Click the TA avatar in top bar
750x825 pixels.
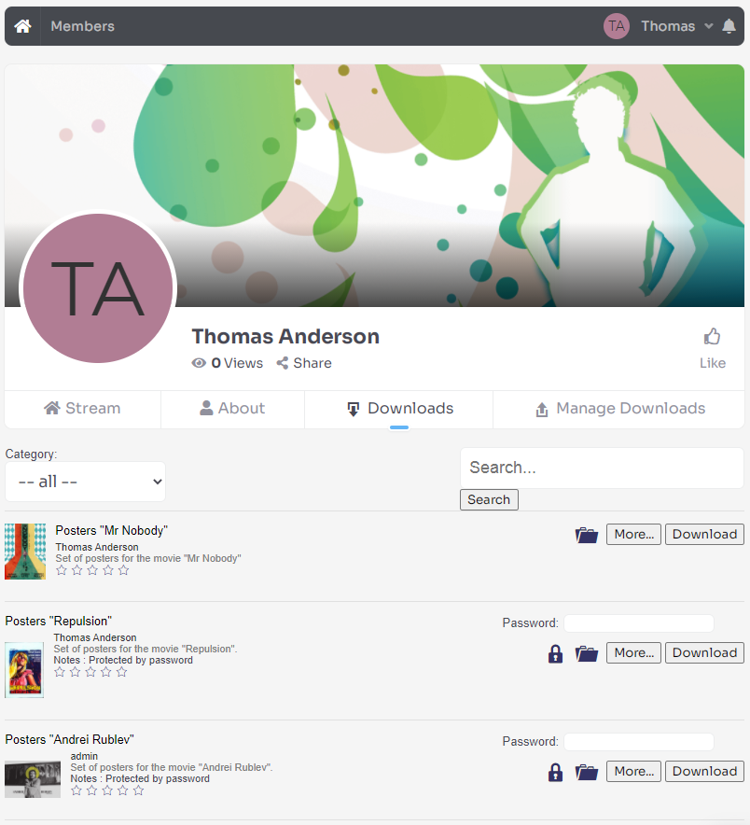(x=617, y=26)
